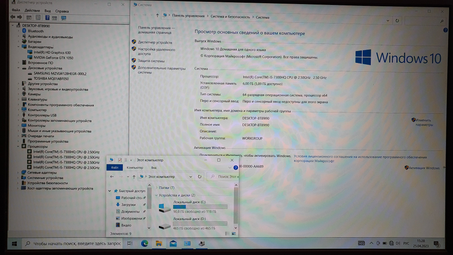Viewport: 453px width, 255px height.
Task: Open the Вид menu in Device Manager
Action: (x=48, y=11)
